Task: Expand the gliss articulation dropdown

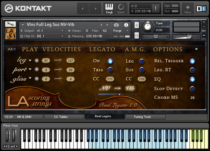Action: tap(30, 78)
